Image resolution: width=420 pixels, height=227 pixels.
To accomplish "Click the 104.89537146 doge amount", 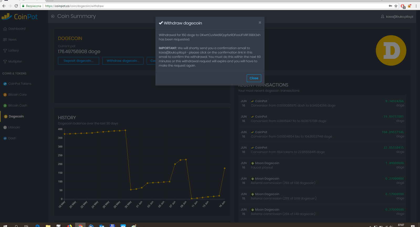I will coord(393,132).
